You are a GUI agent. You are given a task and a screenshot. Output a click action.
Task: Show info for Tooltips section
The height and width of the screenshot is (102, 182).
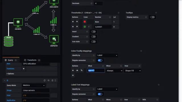[x=156, y=13]
